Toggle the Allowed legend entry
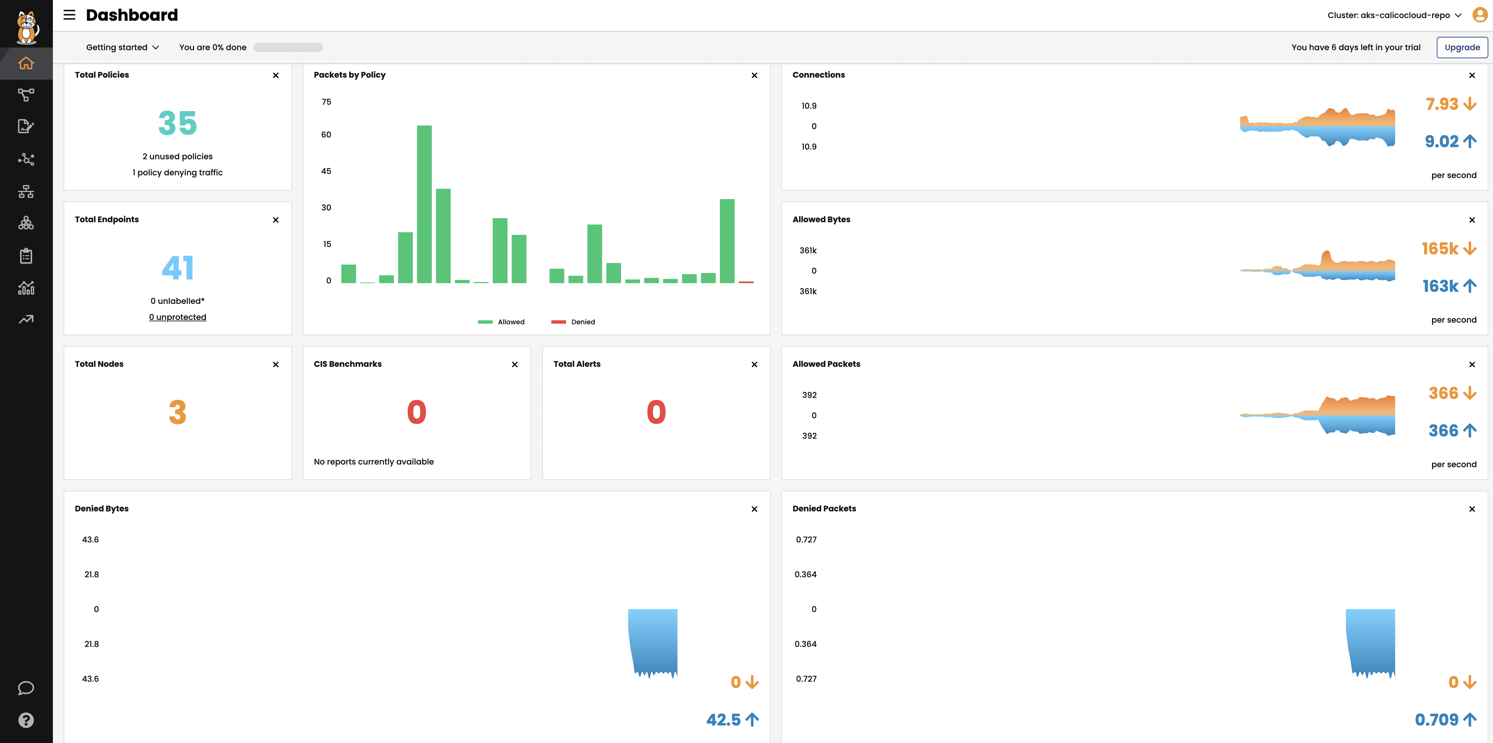 click(x=501, y=322)
